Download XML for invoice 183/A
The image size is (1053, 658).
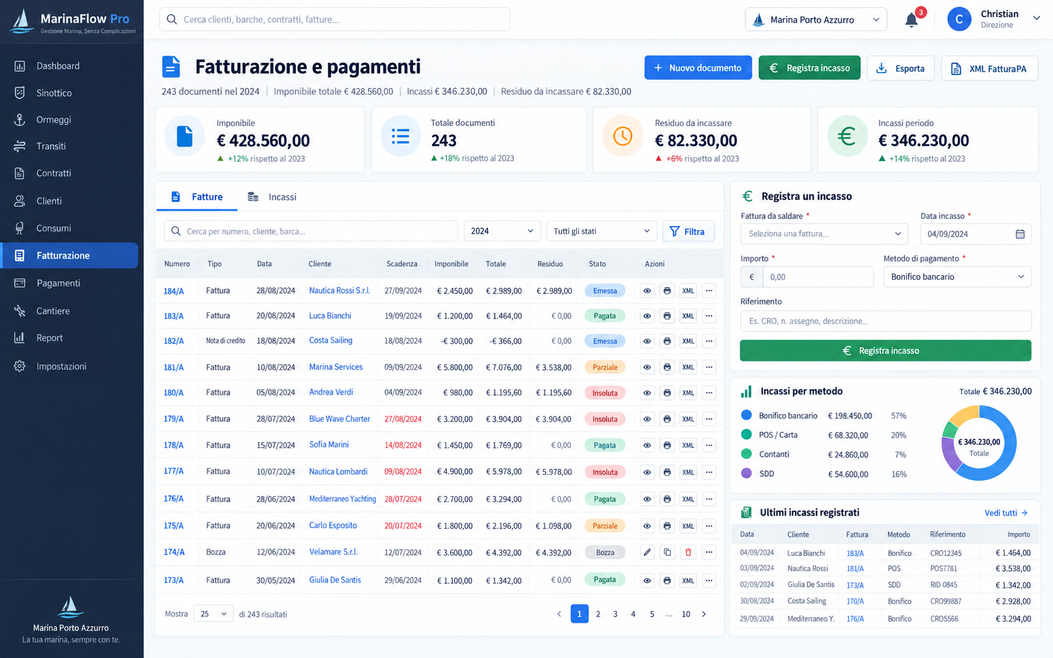click(x=688, y=316)
